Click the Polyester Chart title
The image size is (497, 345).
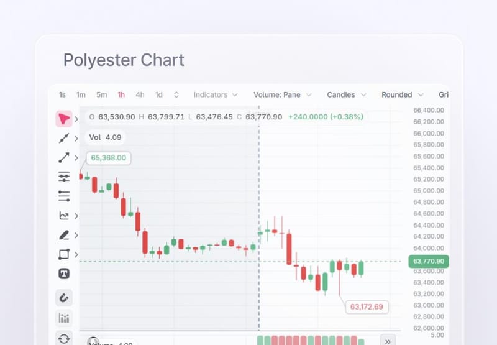pos(124,60)
